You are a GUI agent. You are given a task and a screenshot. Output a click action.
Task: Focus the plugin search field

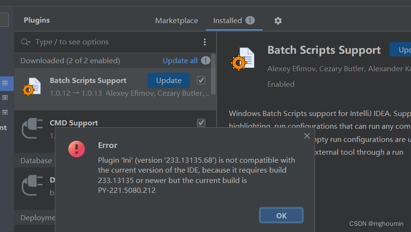click(x=115, y=42)
